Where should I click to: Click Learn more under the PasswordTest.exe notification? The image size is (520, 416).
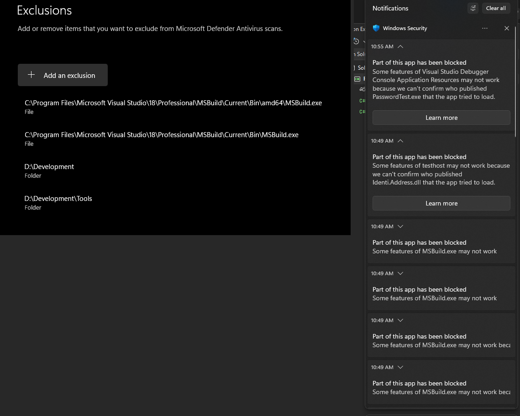pyautogui.click(x=441, y=118)
